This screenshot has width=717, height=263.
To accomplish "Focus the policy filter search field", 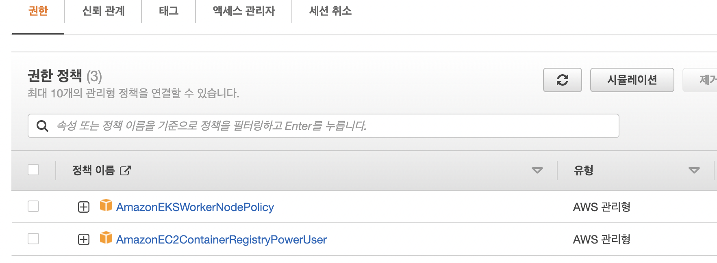I will click(x=324, y=126).
